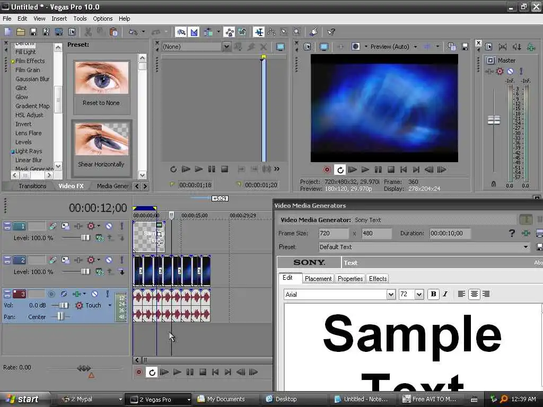Switch to the Effects tab in Text generator
The width and height of the screenshot is (543, 407).
[378, 279]
